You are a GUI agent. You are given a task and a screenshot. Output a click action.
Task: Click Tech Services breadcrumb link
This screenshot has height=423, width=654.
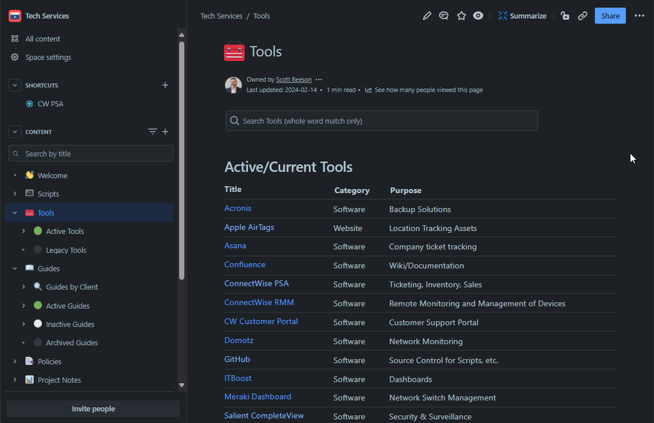pos(221,16)
